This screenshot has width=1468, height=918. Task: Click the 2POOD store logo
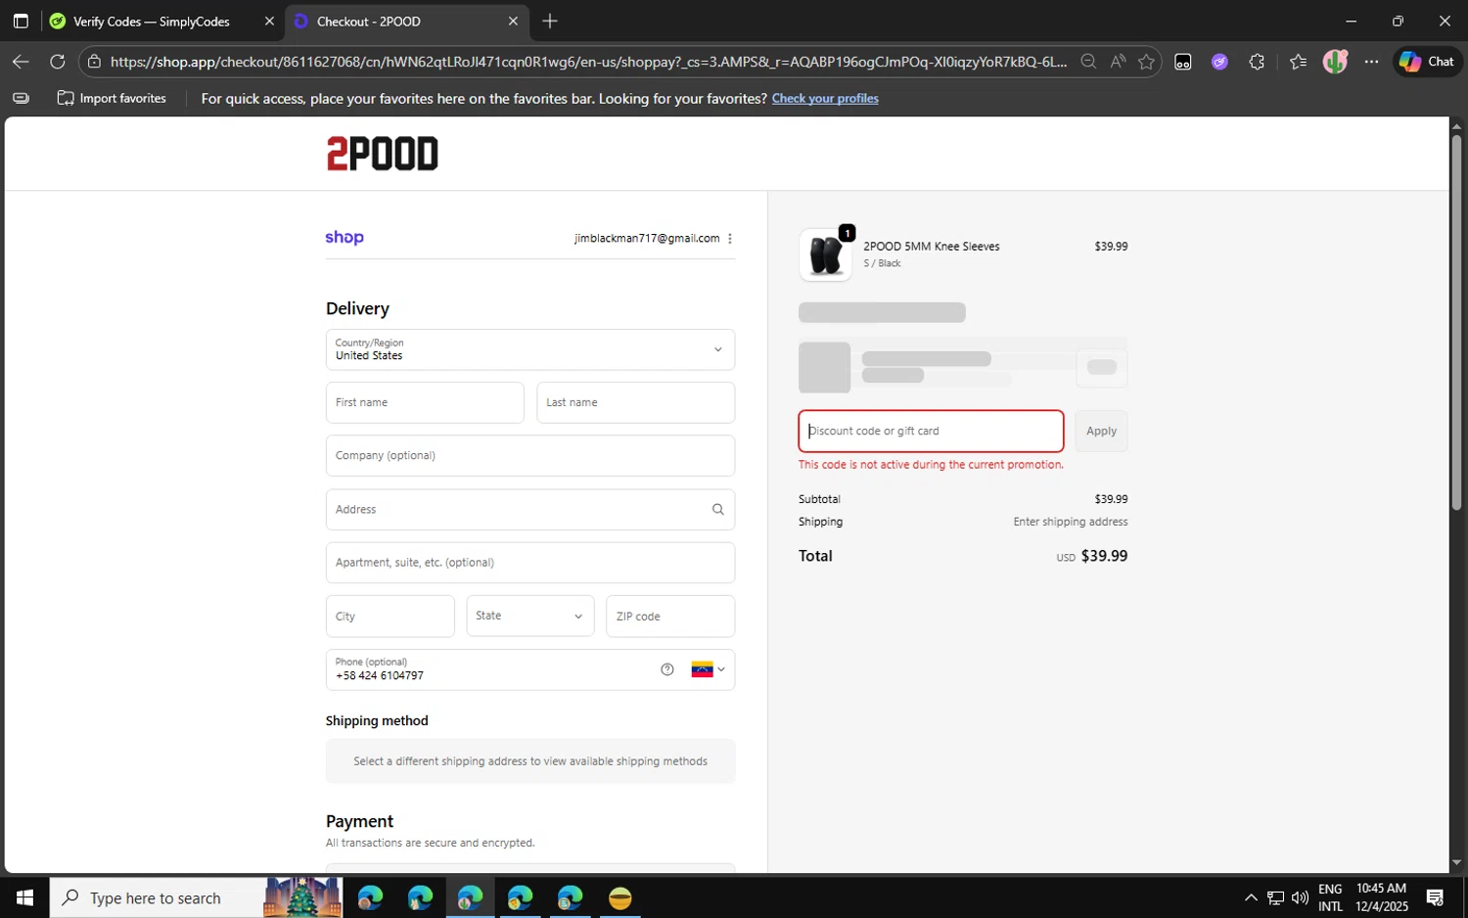(x=383, y=154)
